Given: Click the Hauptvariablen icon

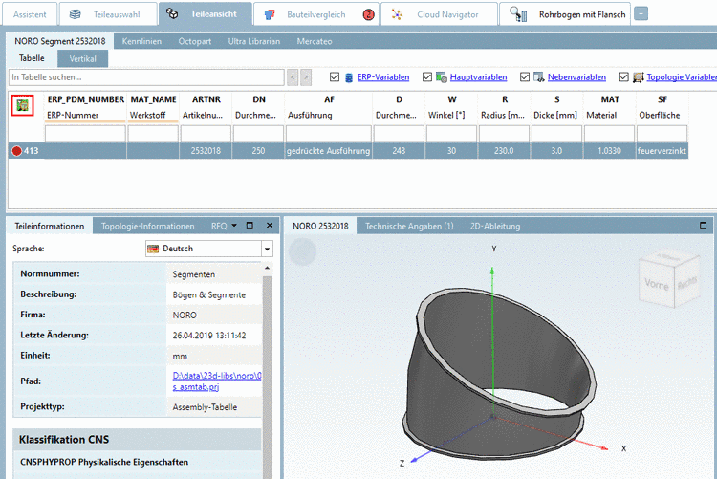Looking at the screenshot, I should [442, 77].
